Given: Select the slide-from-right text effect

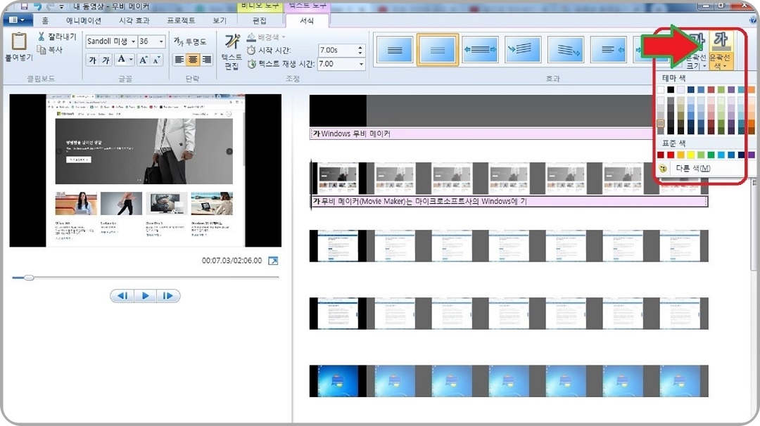Looking at the screenshot, I should [609, 49].
